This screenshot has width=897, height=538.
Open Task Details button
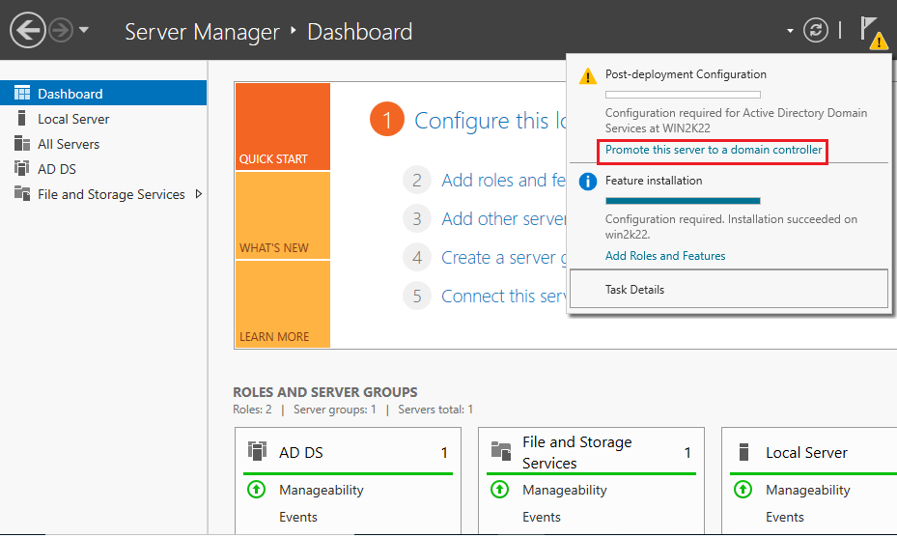coord(729,289)
